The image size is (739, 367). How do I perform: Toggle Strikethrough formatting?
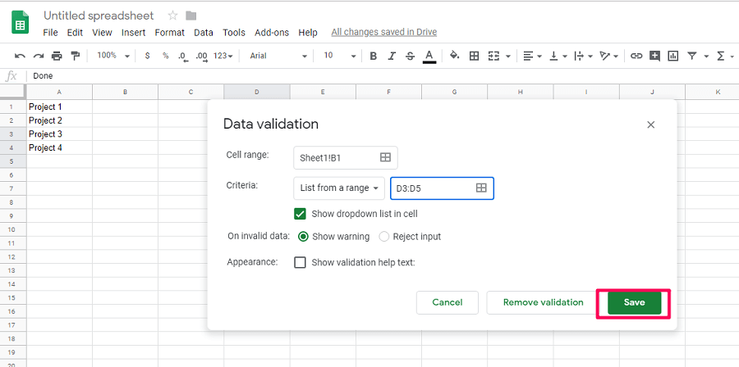[410, 56]
